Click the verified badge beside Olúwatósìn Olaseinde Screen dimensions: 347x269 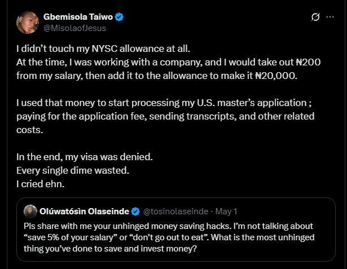tap(135, 212)
